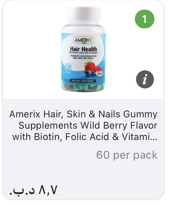Image resolution: width=173 pixels, height=206 pixels.
Task: Click the Promotes Good Health text on the label
Action: pos(83,57)
